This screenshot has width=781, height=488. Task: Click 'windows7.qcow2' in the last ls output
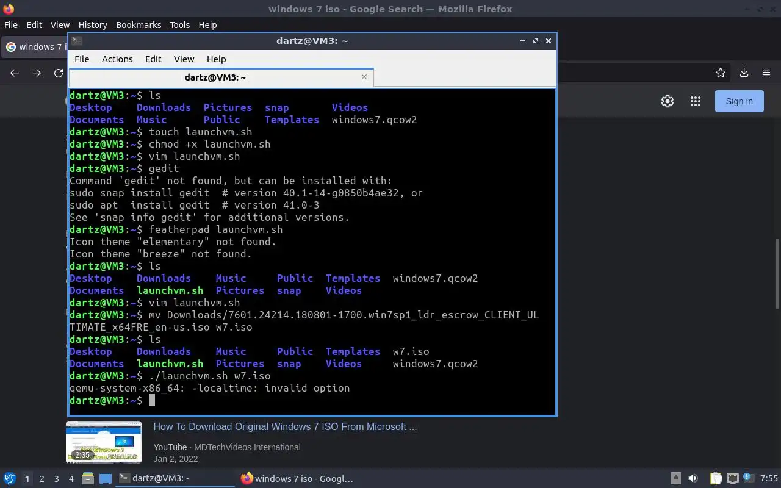(435, 364)
